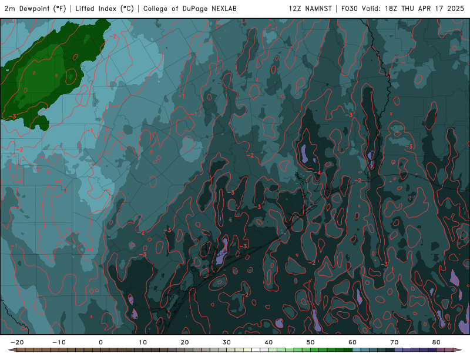The width and height of the screenshot is (470, 353).
Task: Select the "Lifted Index (°C)" header label
Action: [105, 9]
